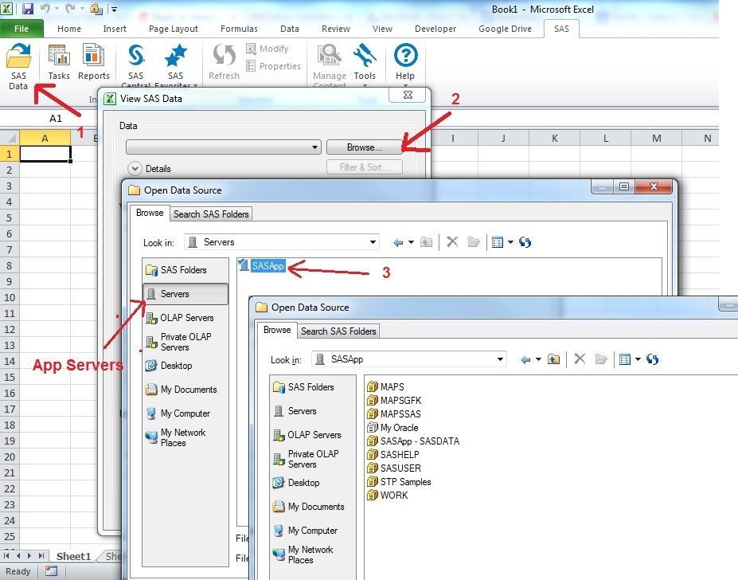Click Undo in Quick Access Toolbar
The width and height of the screenshot is (738, 580).
[45, 9]
